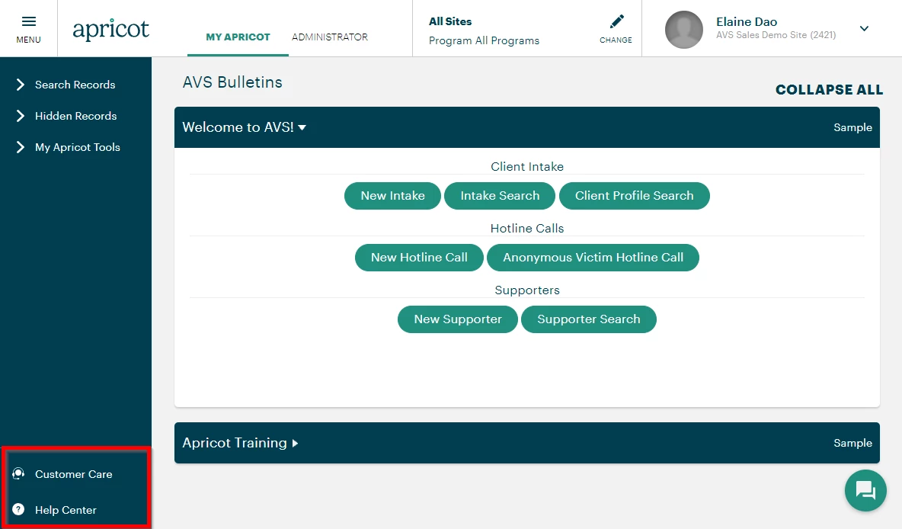Image resolution: width=902 pixels, height=529 pixels.
Task: Expand the Hidden Records chevron
Action: click(x=20, y=116)
